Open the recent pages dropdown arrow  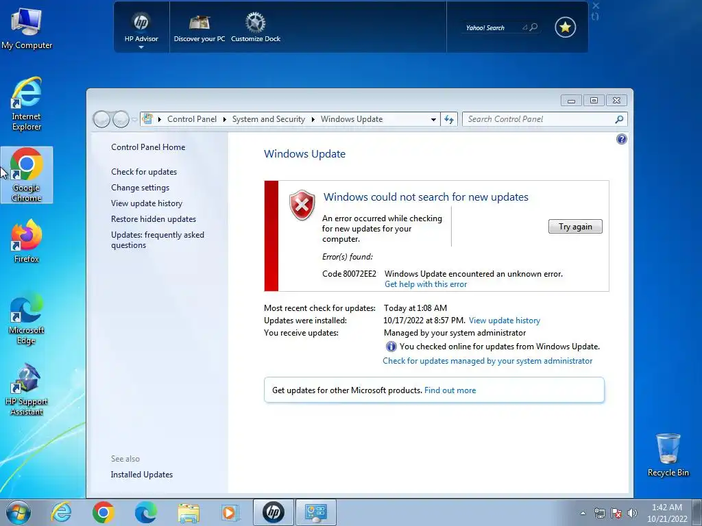[134, 119]
